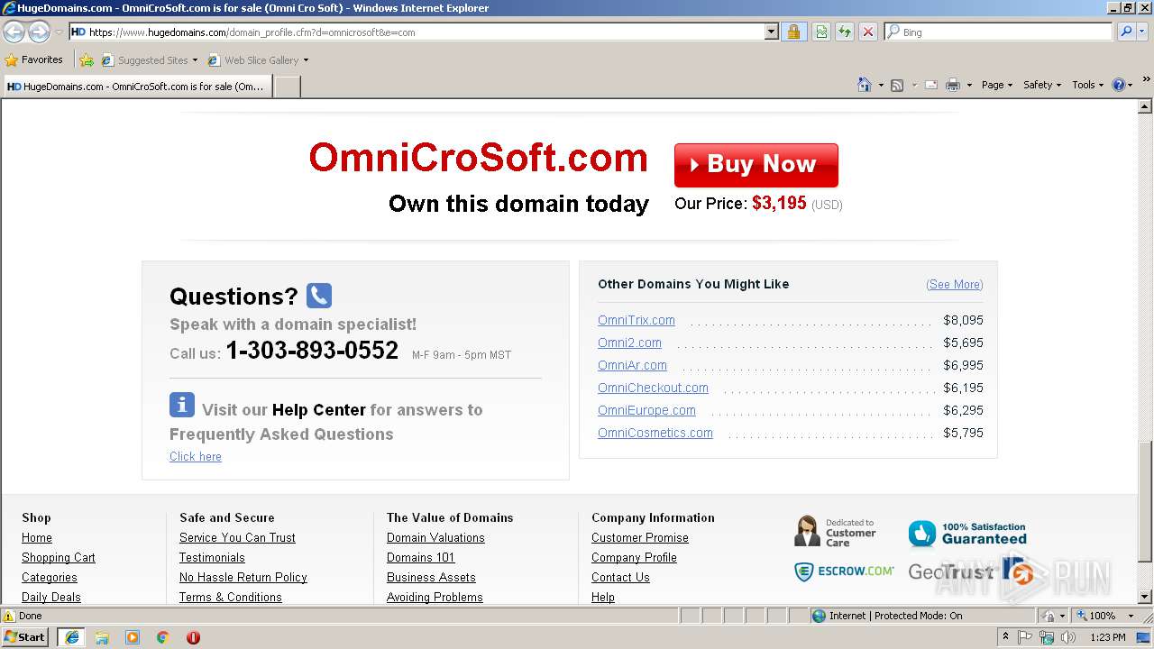
Task: Open a new blank tab
Action: (x=287, y=87)
